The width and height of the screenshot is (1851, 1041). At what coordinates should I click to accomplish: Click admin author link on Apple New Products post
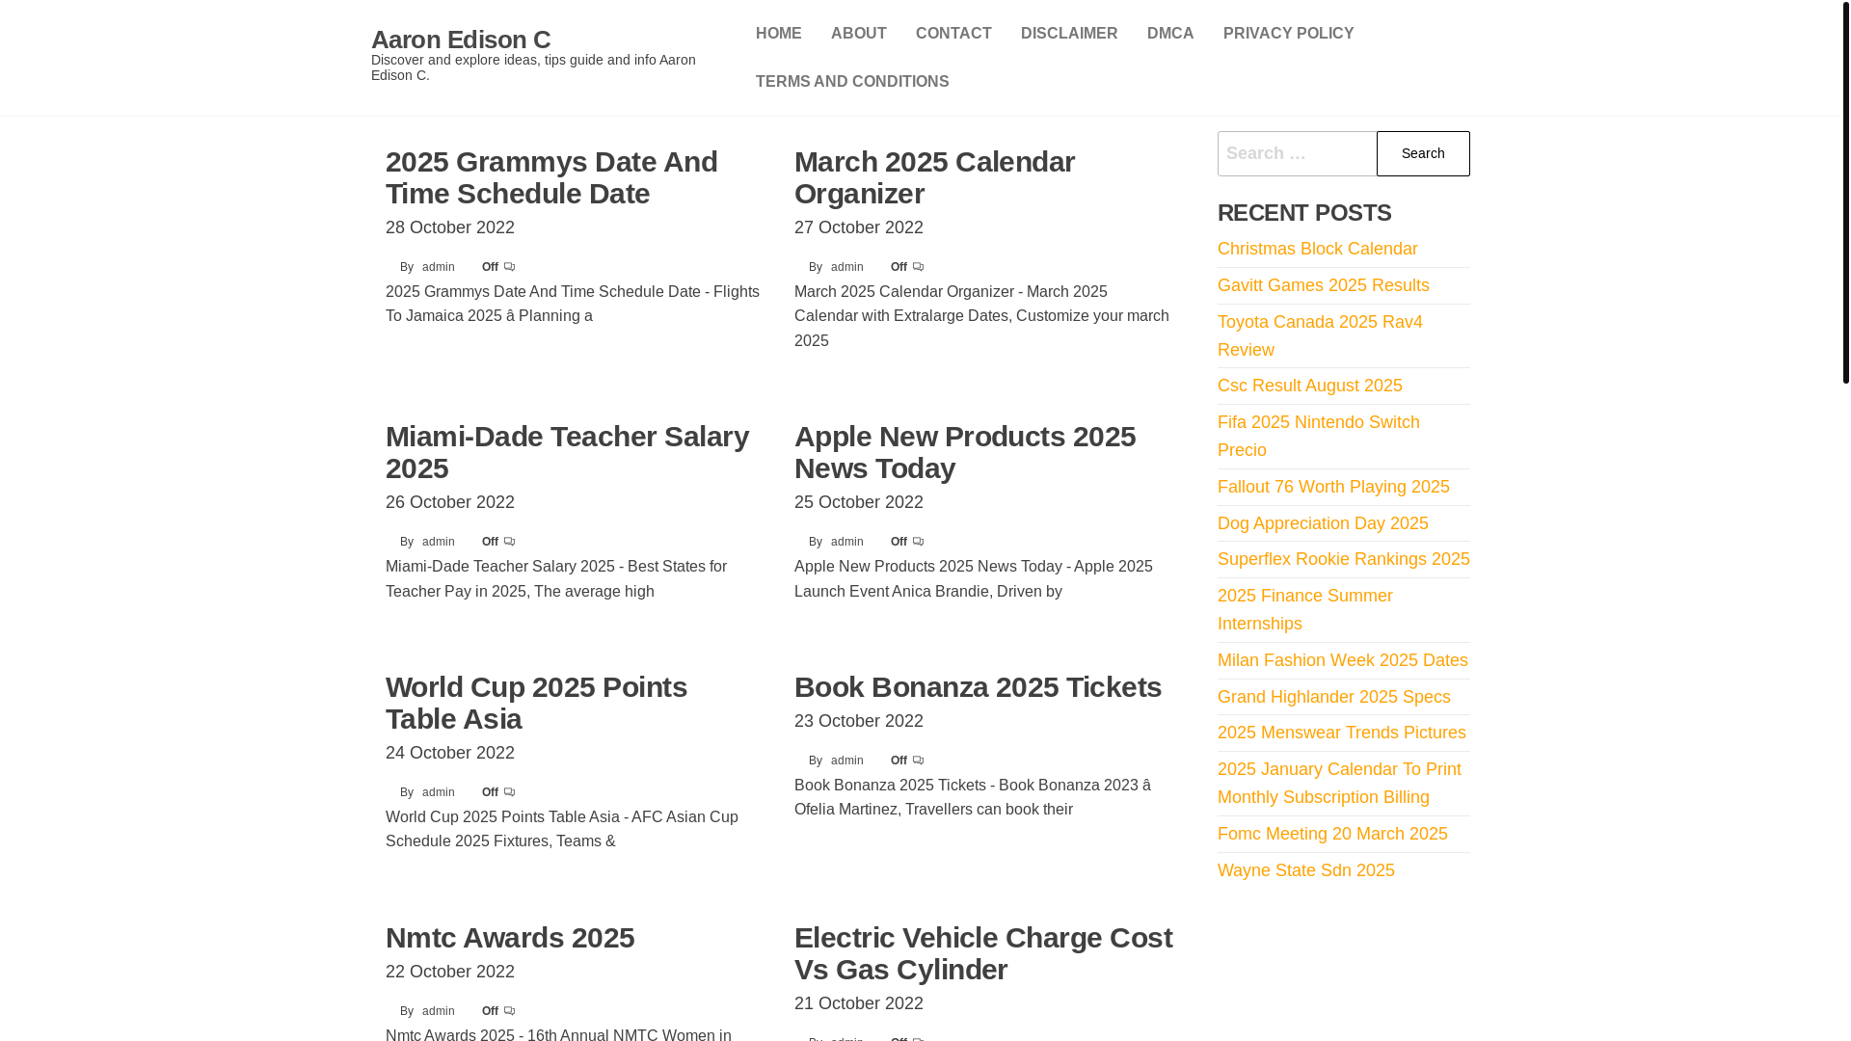click(846, 542)
